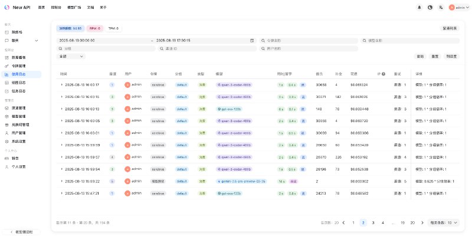
Task: Click the 渠道 ID search field
Action: [207, 48]
